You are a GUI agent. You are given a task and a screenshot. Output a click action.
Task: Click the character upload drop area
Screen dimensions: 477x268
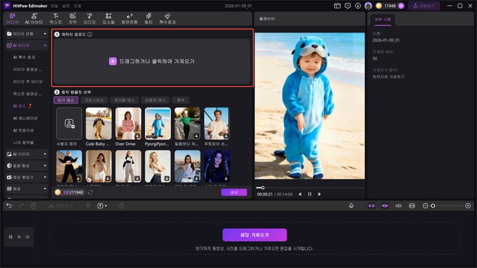pyautogui.click(x=152, y=61)
